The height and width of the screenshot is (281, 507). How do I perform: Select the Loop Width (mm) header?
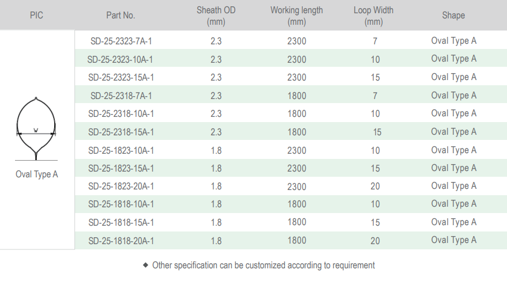coord(374,16)
